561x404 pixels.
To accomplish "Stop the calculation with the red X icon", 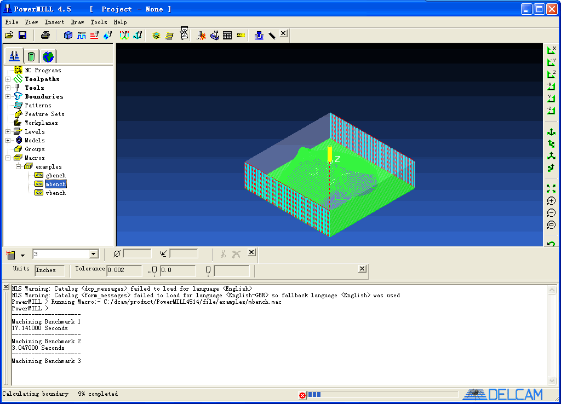I will click(x=302, y=395).
